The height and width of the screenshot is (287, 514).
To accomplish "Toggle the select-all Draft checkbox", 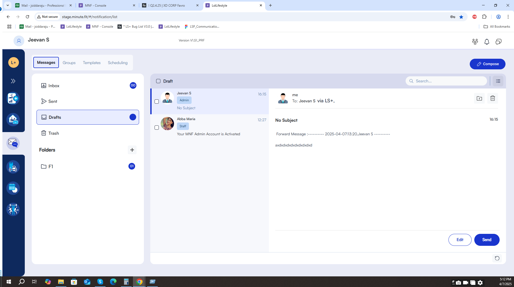I will click(158, 81).
